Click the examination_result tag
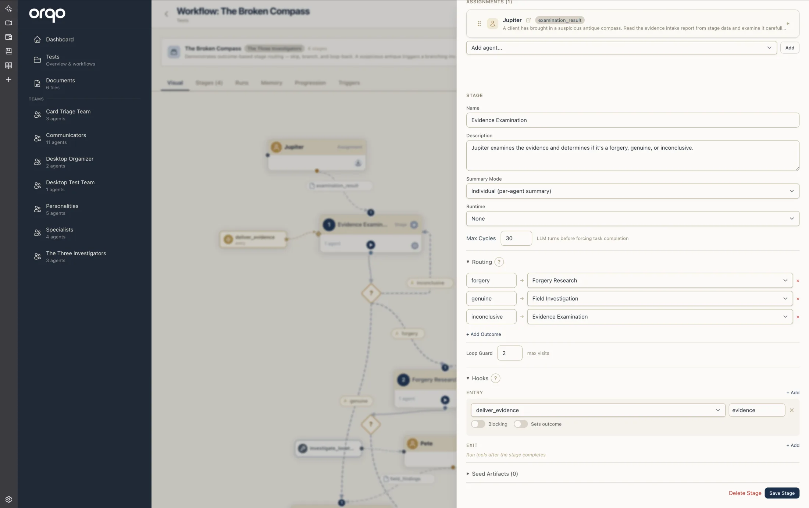Image resolution: width=809 pixels, height=508 pixels. point(560,20)
